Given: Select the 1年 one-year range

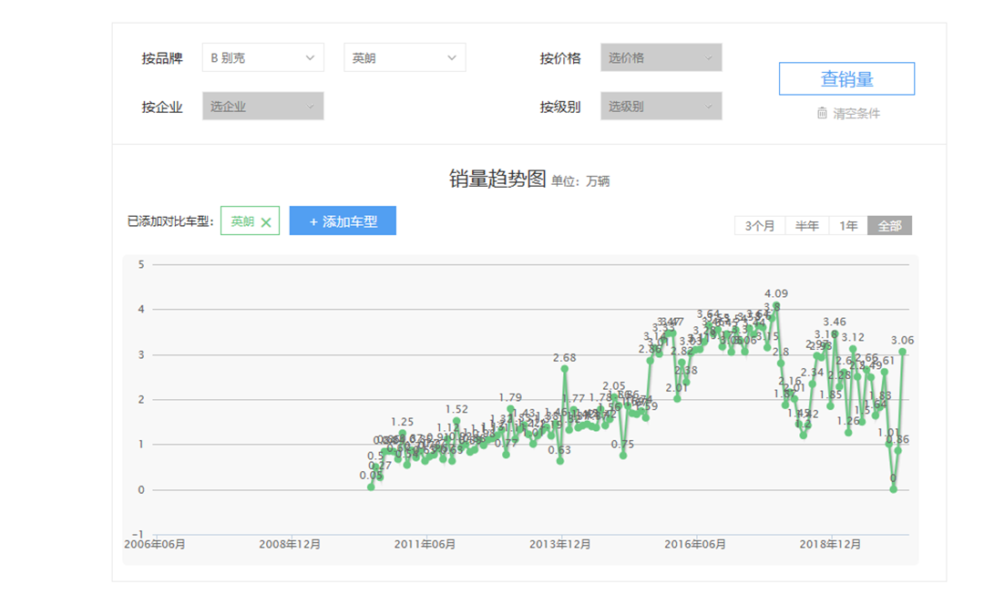Looking at the screenshot, I should (848, 226).
